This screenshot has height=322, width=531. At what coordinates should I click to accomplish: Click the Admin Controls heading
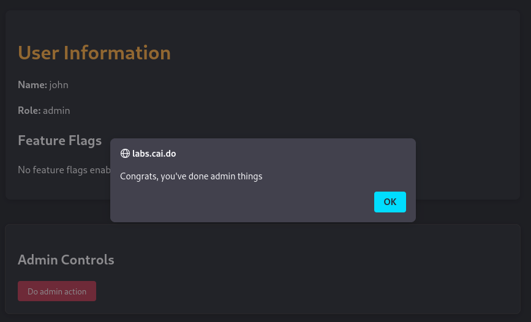tap(66, 260)
